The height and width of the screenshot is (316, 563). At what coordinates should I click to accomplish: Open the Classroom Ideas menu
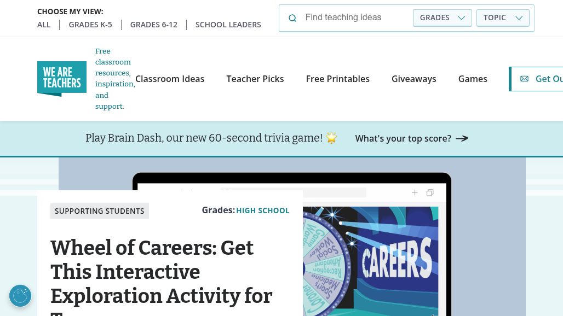point(170,79)
